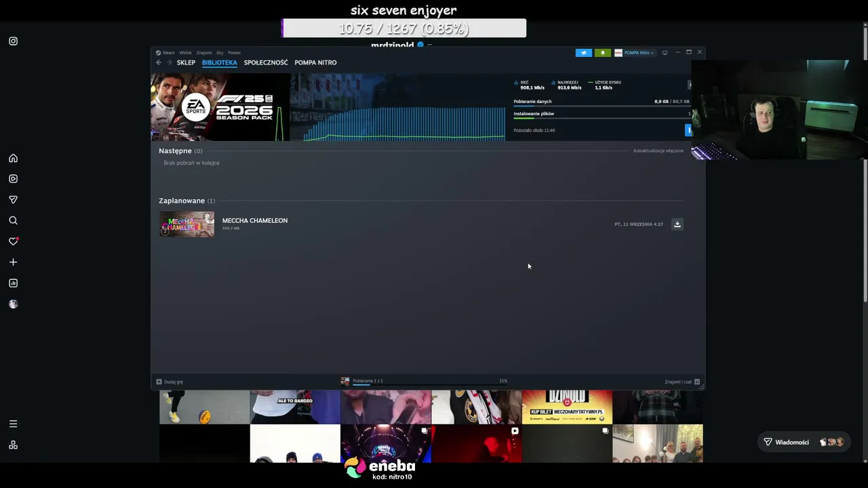Click Instalowanie plików progress bar
The image size is (868, 488).
(x=601, y=119)
